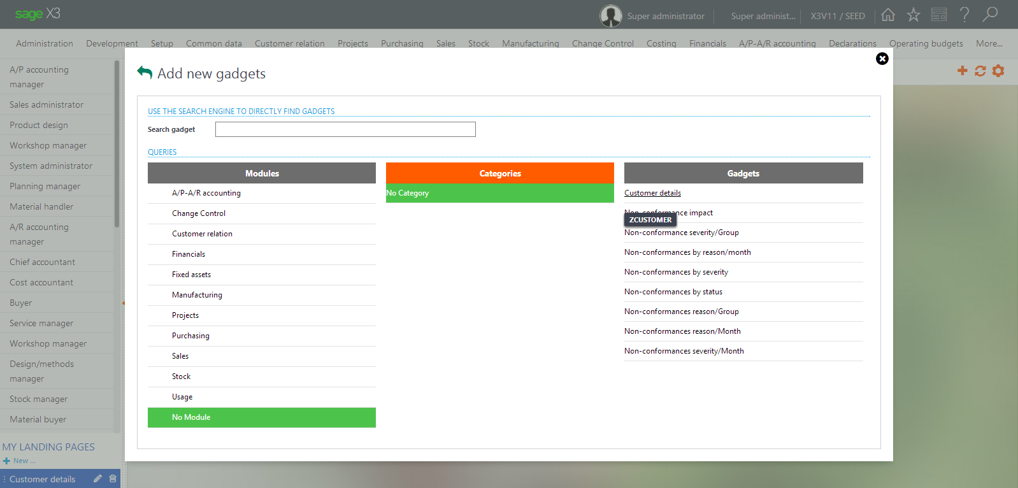Click the Sage X3 logo
The image size is (1018, 488).
(x=38, y=14)
